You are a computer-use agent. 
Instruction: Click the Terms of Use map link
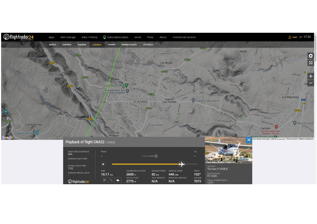pos(292,139)
